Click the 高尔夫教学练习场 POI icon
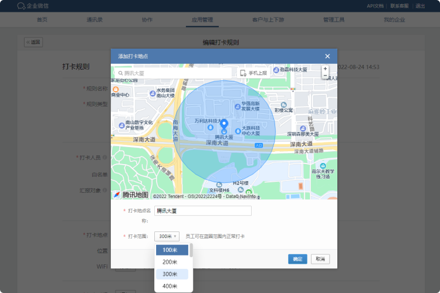Image resolution: width=440 pixels, height=293 pixels. tap(323, 166)
